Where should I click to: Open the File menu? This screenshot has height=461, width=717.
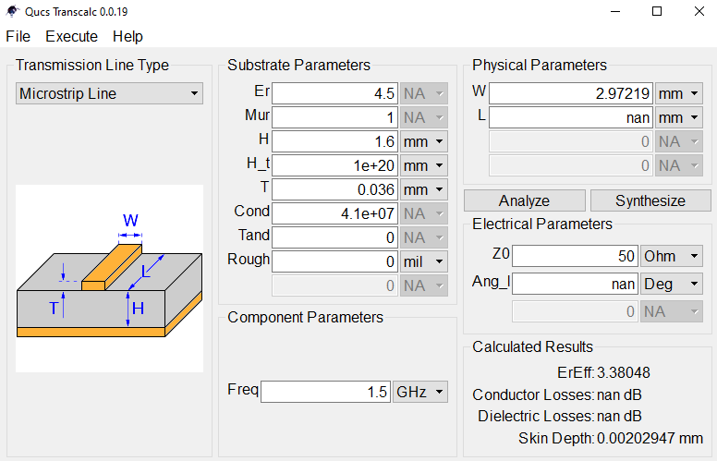tap(18, 36)
